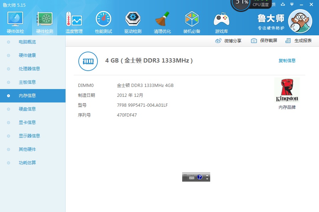The width and height of the screenshot is (319, 212).
Task: Click value 金士顿 DDR3 1333MHz 4GB
Action: pyautogui.click(x=145, y=86)
